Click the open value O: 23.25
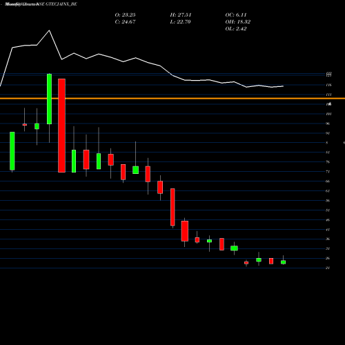 [125, 14]
